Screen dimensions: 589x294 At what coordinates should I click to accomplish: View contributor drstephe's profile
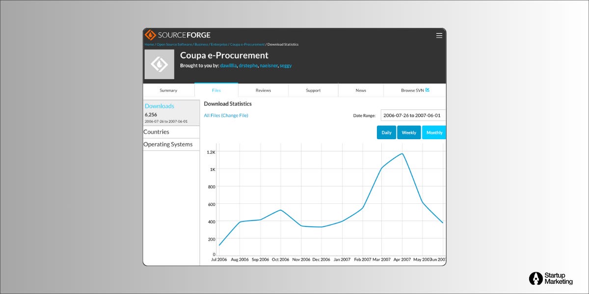coord(248,65)
